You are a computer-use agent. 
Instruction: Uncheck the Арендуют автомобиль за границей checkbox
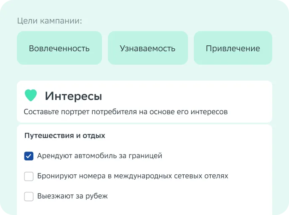pos(29,156)
